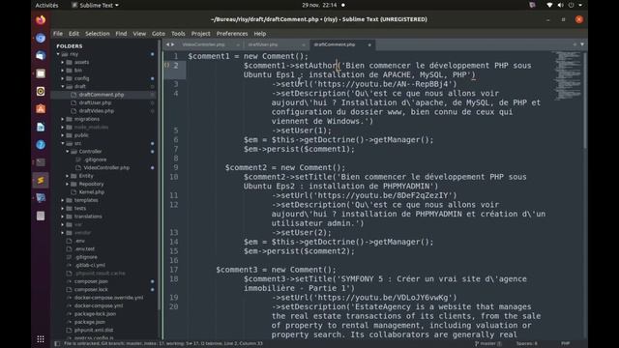Screen dimensions: 619x348
Task: Click the tab scroll right arrow
Action: [172, 44]
